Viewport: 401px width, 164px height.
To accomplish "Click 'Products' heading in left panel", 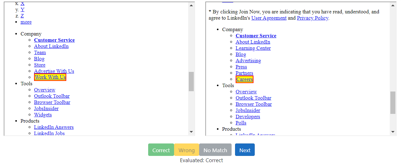I will (30, 121).
